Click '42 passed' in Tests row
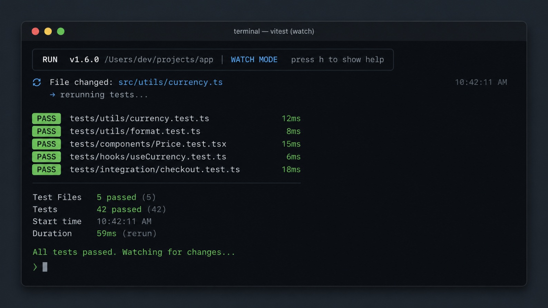548x308 pixels. click(x=119, y=209)
